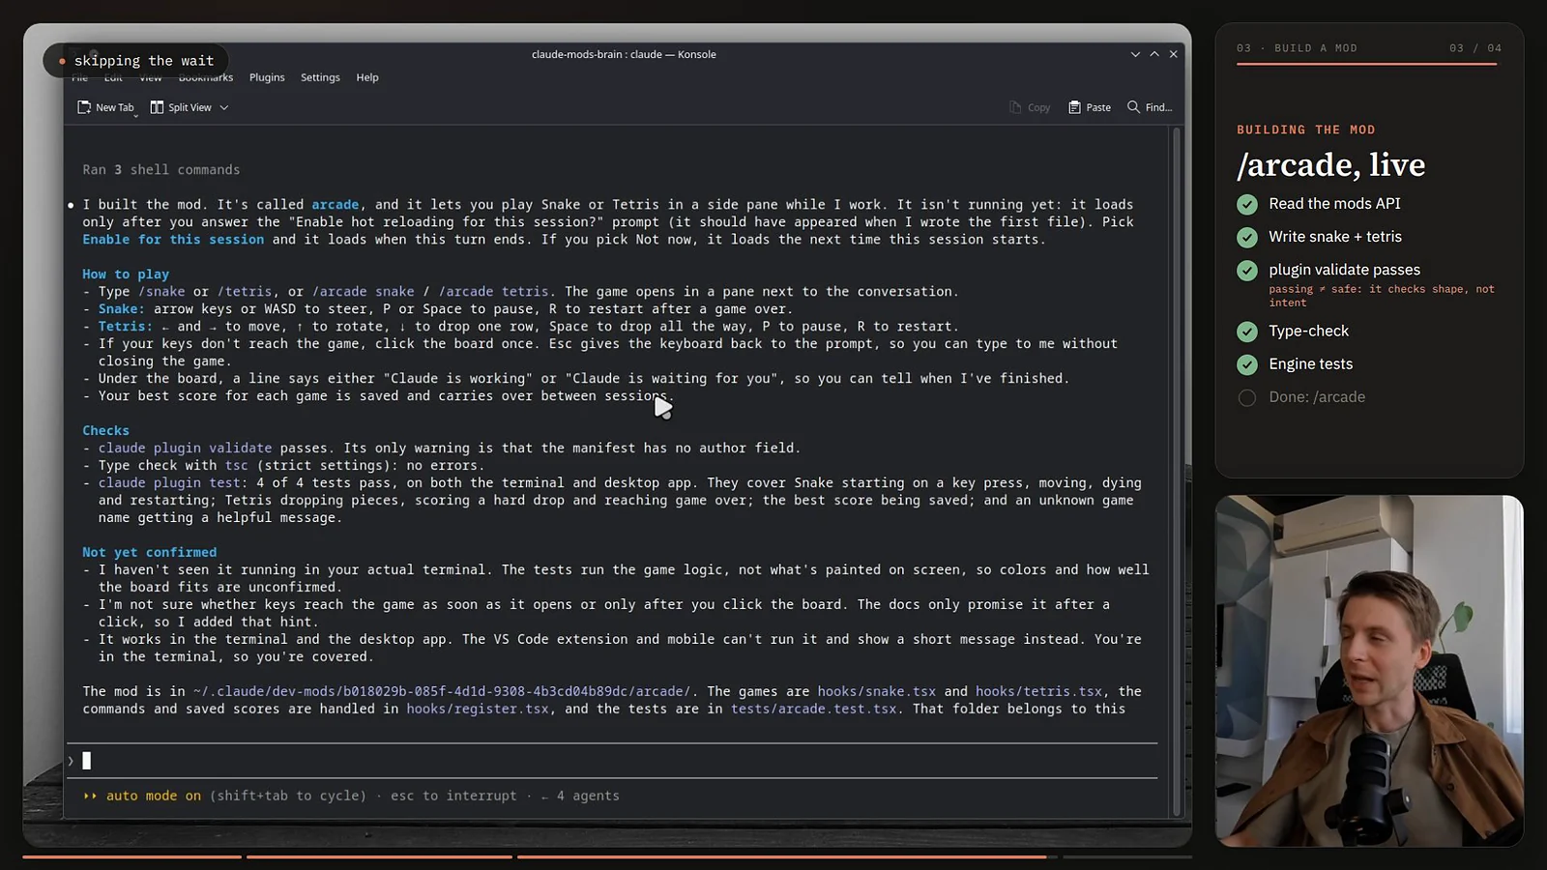Screen dimensions: 1547x870
Task: Click the 'arcade' mod name link
Action: 336,205
